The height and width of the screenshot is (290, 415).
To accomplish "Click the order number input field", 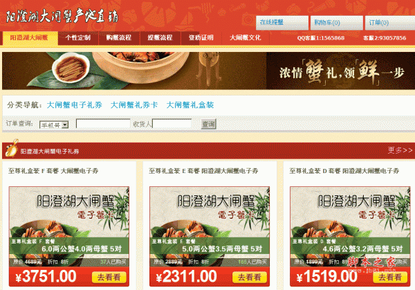I will [103, 123].
